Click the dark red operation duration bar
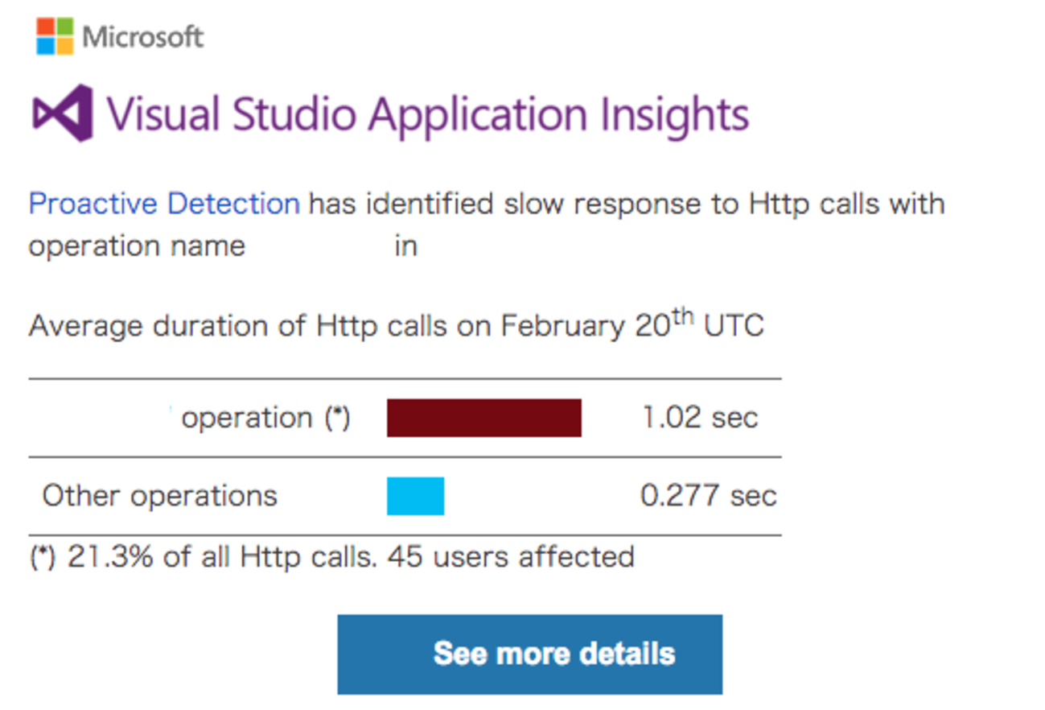Viewport: 1045px width, 710px height. point(483,418)
